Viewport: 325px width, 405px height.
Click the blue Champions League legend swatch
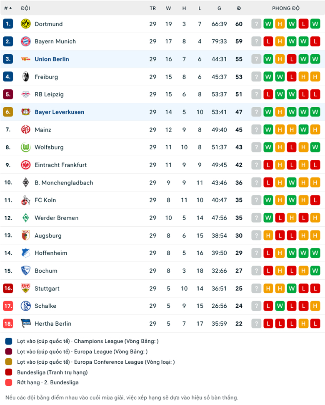pos(7,341)
